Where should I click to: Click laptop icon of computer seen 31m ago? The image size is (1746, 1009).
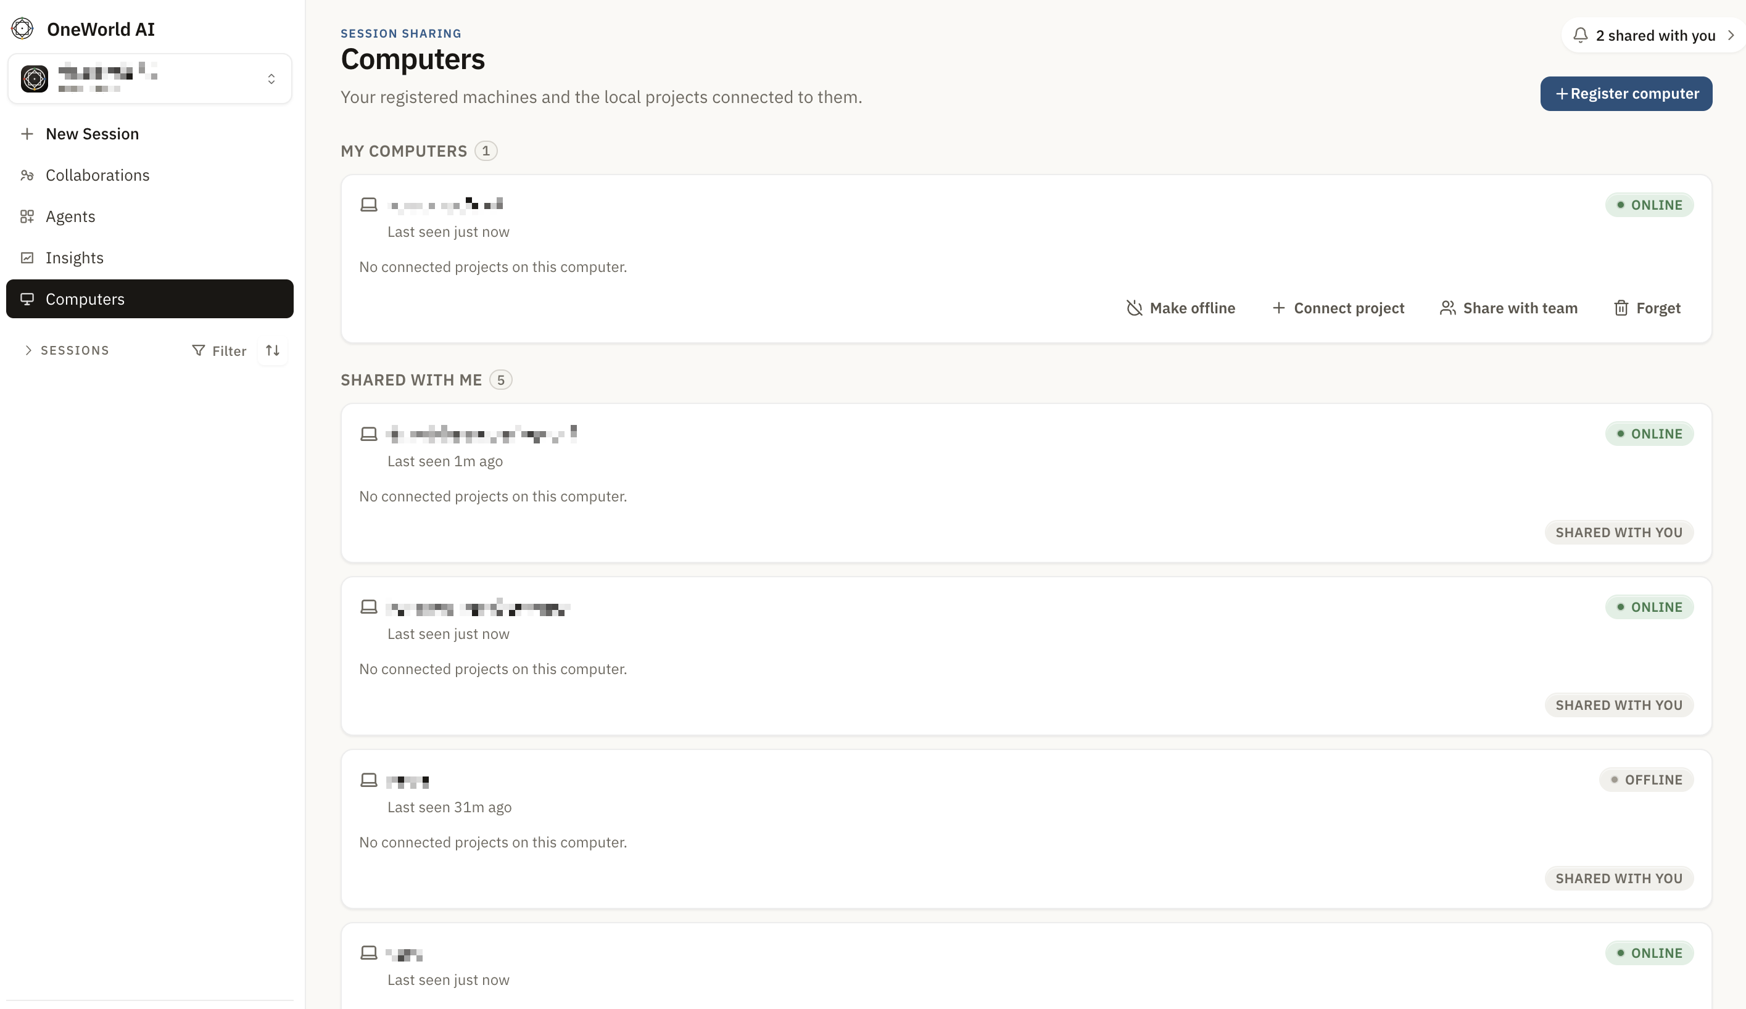point(368,780)
